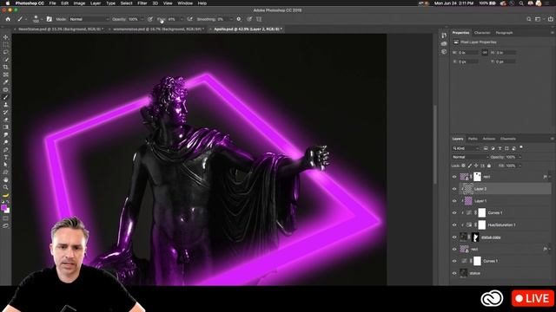The height and width of the screenshot is (312, 556).
Task: Toggle visibility of top rect layer
Action: (x=454, y=177)
